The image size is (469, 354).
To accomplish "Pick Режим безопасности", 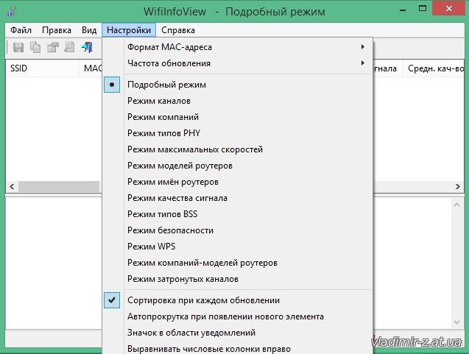I will 237,230.
